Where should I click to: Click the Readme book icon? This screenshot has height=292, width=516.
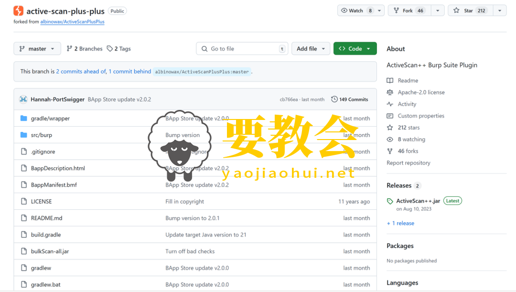click(x=390, y=81)
